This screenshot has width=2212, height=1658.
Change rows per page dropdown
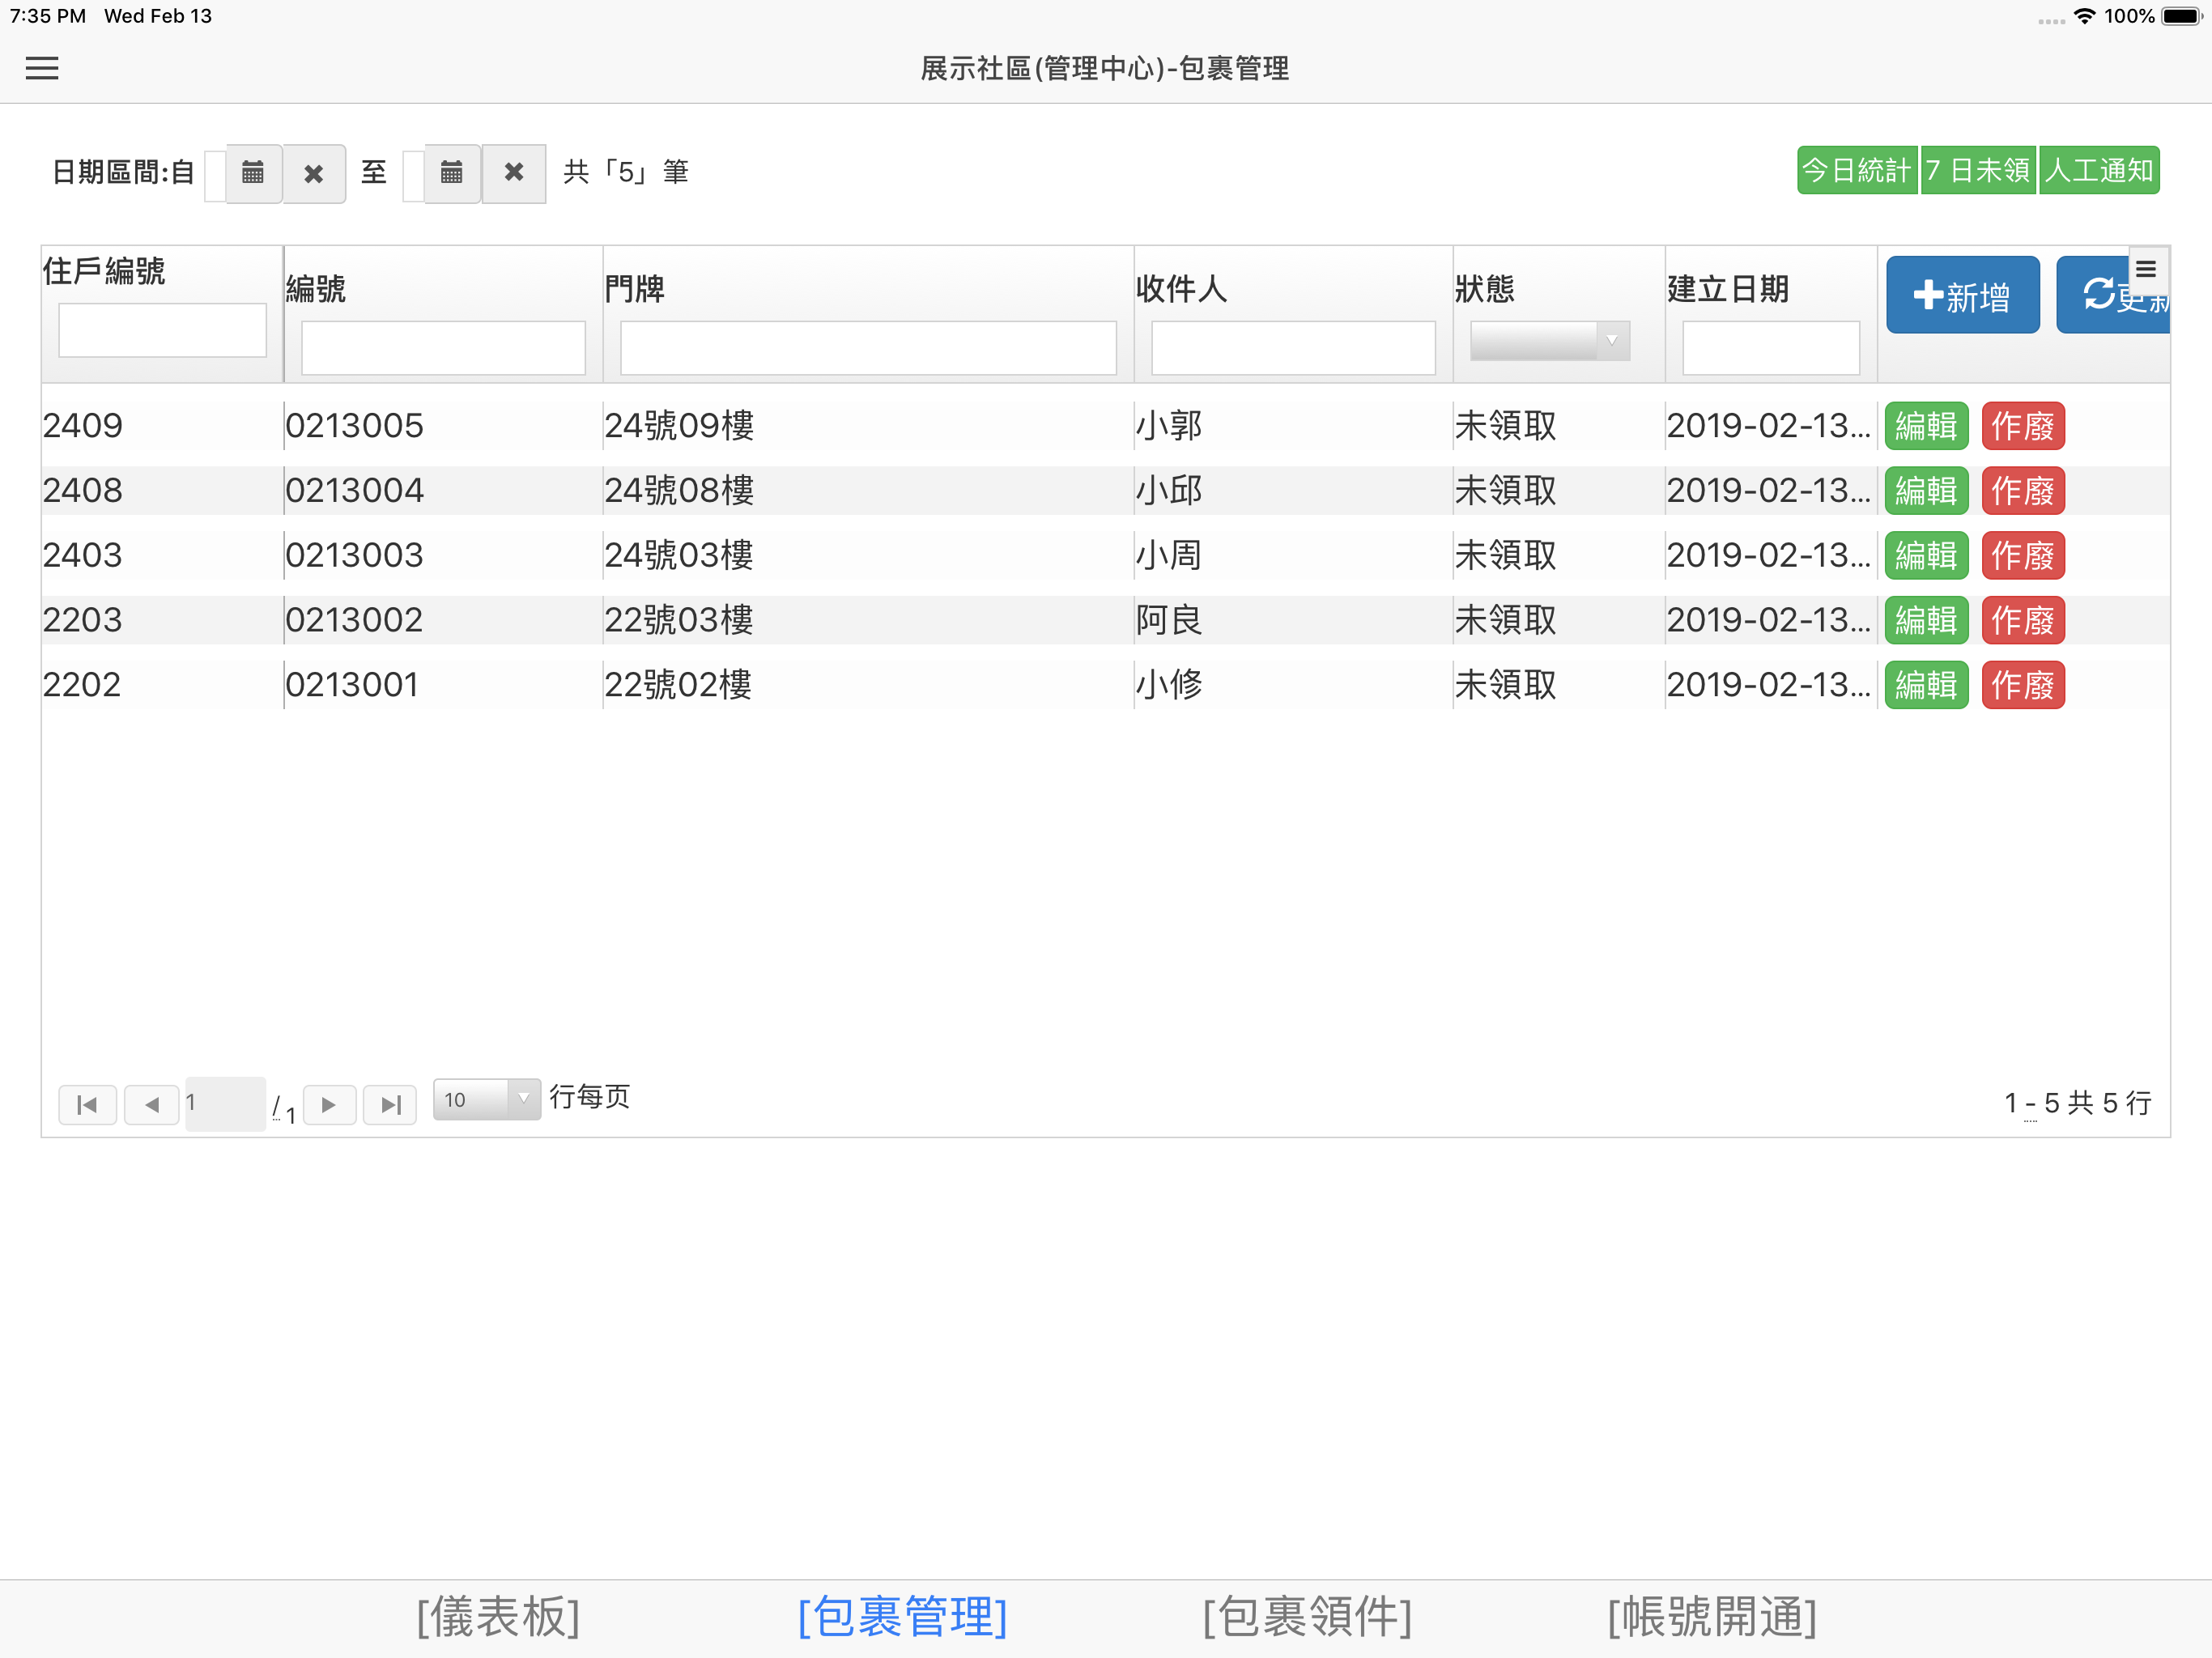click(487, 1099)
